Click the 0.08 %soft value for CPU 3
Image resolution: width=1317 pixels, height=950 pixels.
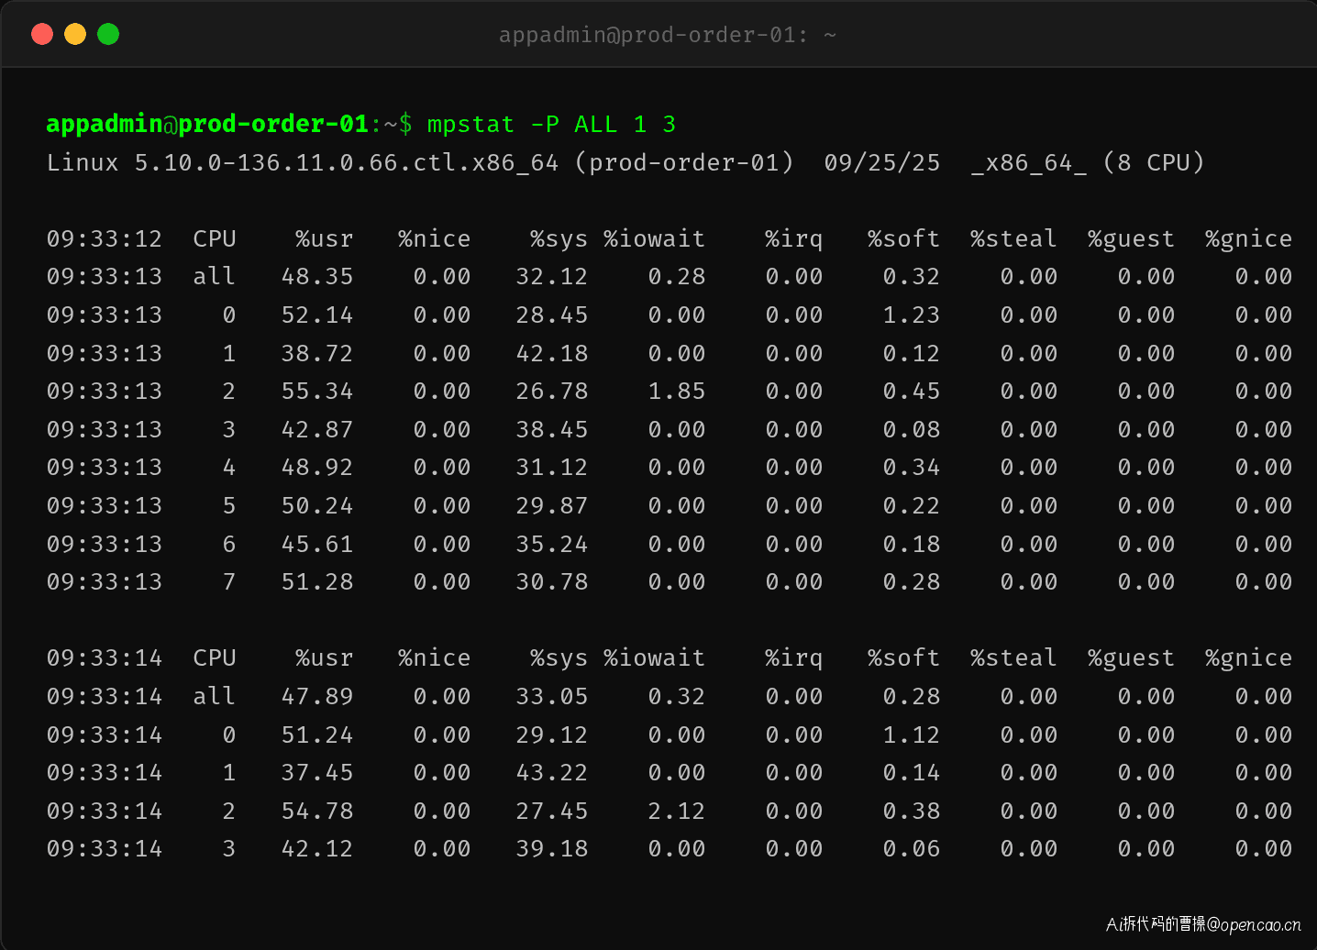911,429
